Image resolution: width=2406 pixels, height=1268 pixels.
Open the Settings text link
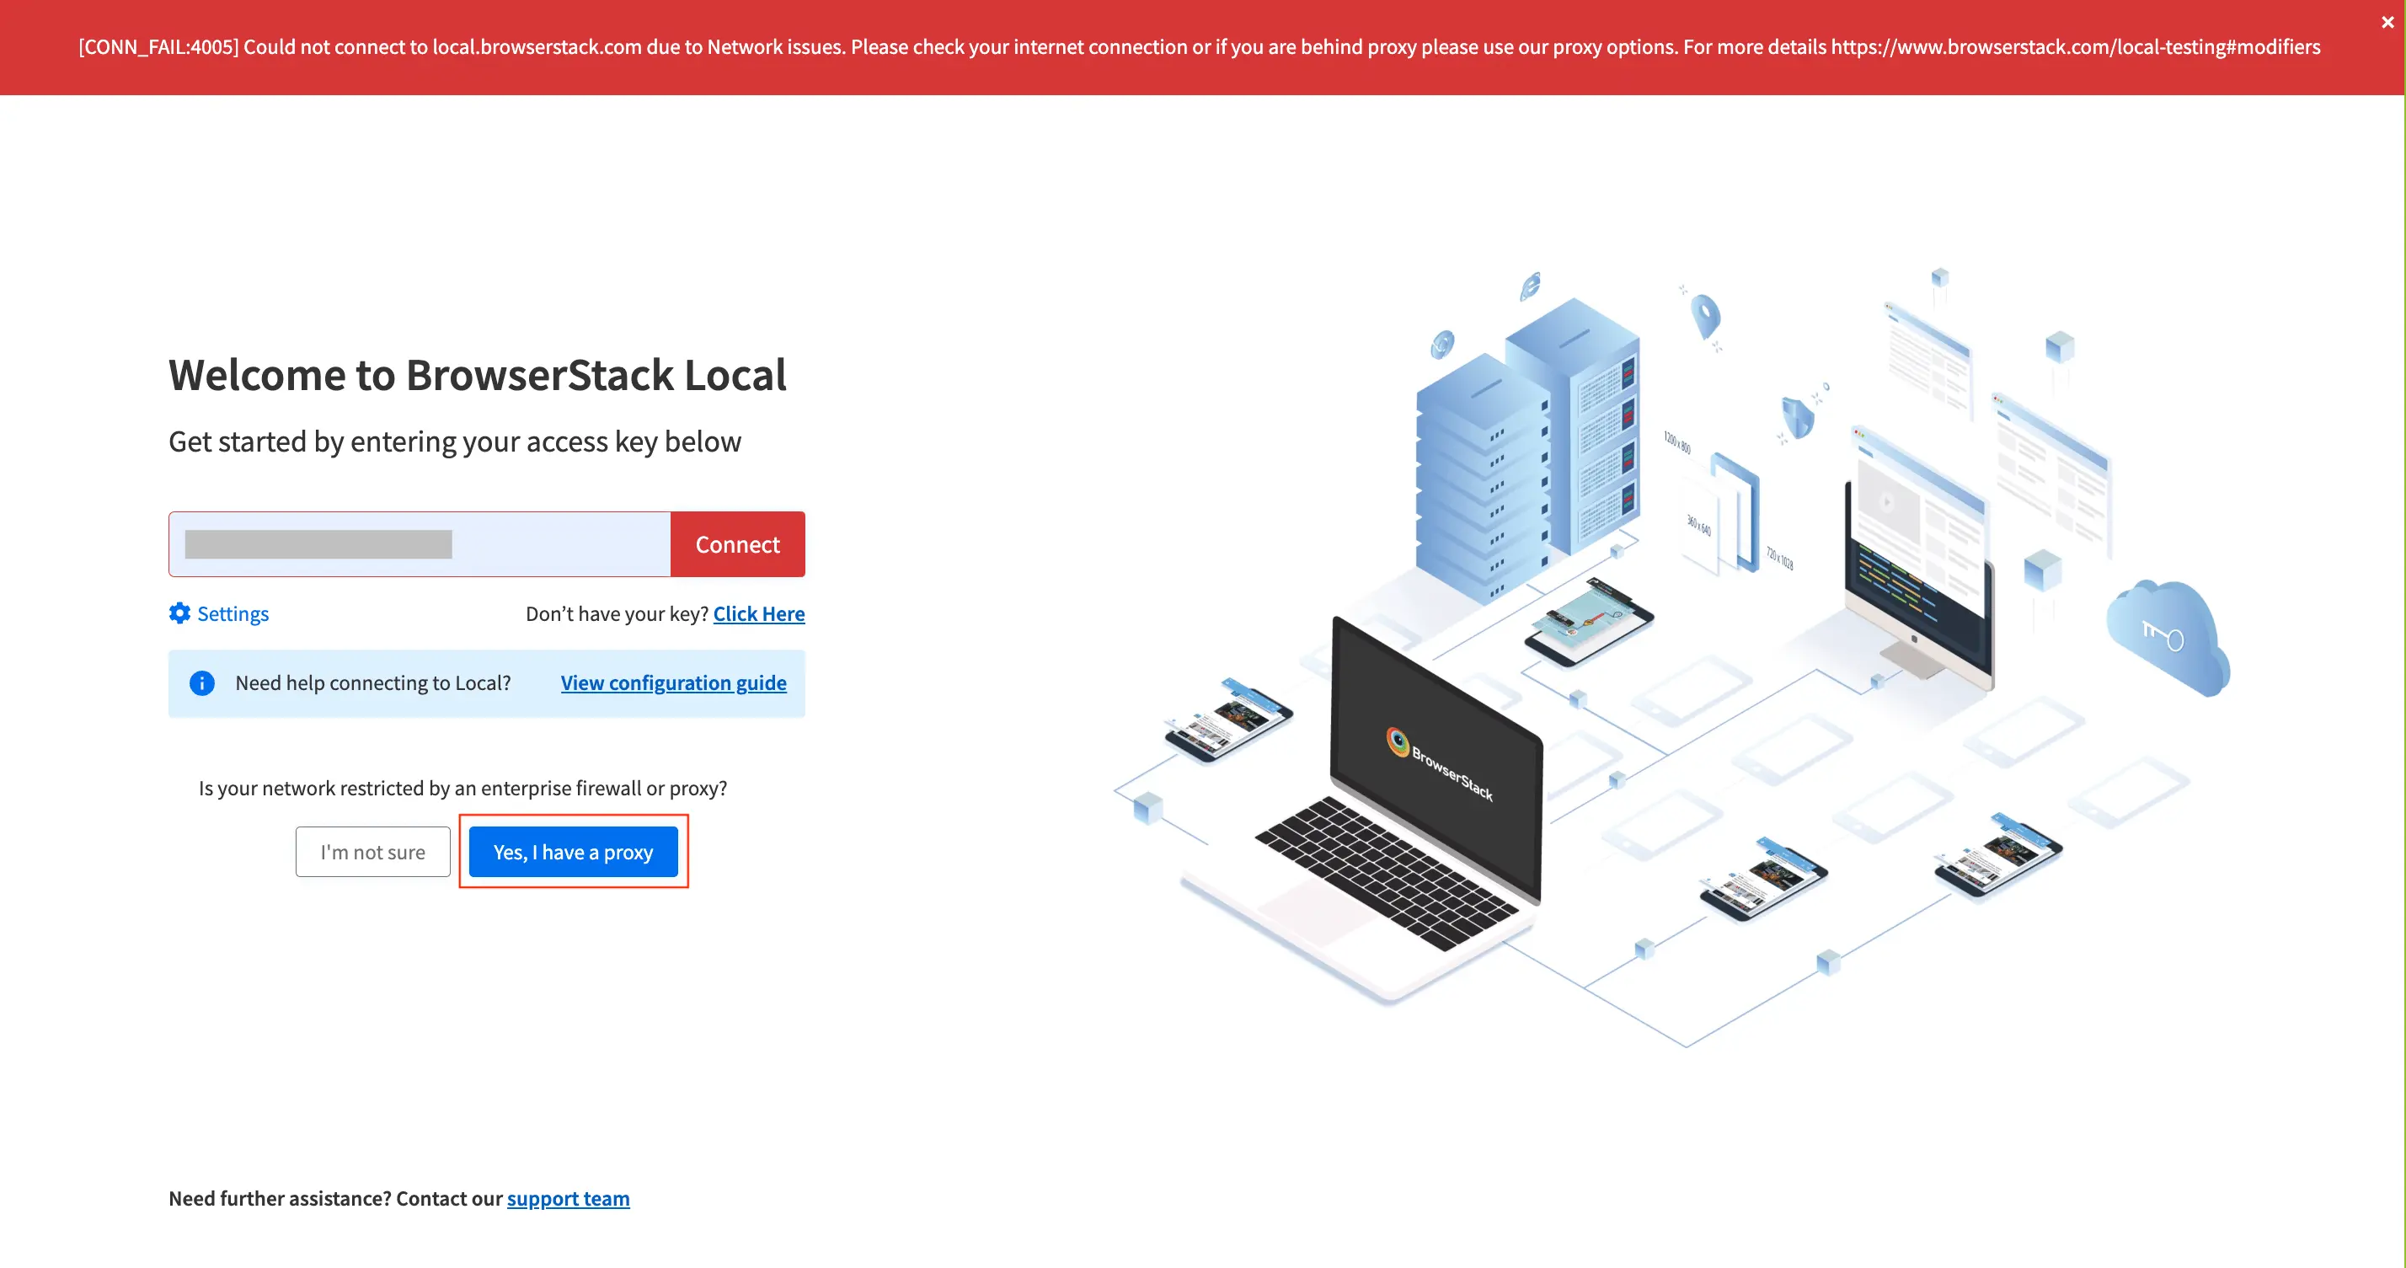pos(233,614)
